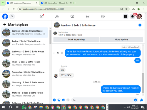
Task: Go to the Home feed icon
Action: 42,16
